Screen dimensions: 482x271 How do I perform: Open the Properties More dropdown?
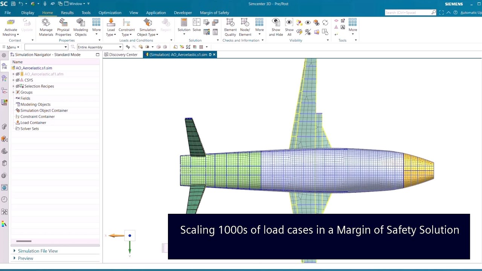coord(96,27)
